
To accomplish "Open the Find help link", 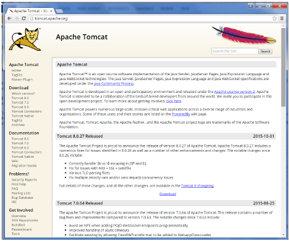I will pos(19,184).
